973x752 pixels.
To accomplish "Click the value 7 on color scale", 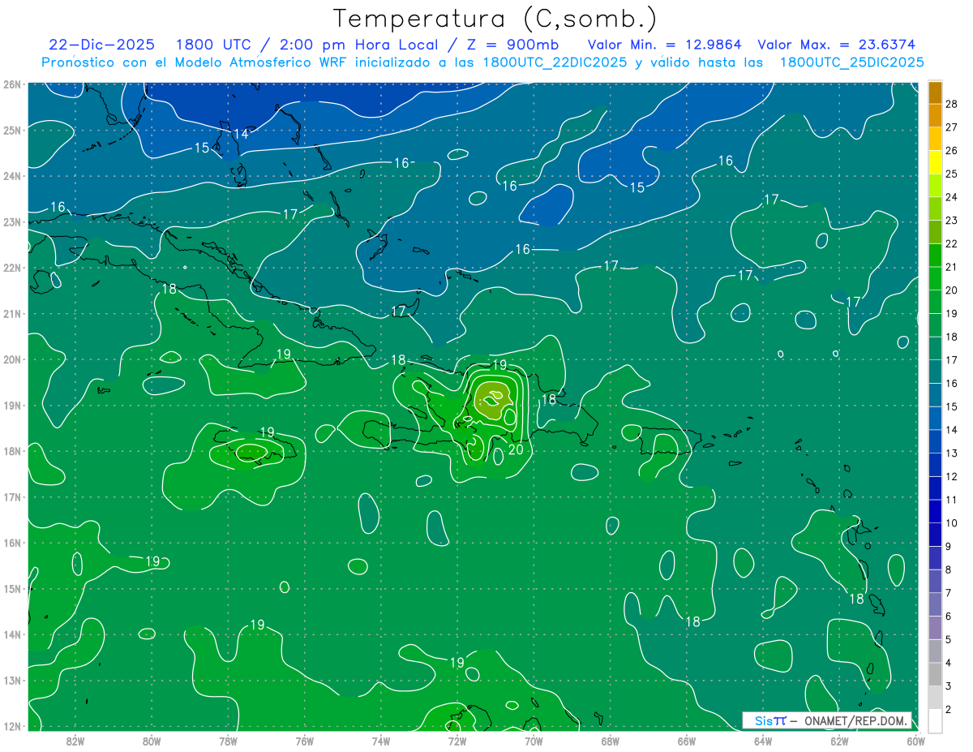I will pos(949,593).
